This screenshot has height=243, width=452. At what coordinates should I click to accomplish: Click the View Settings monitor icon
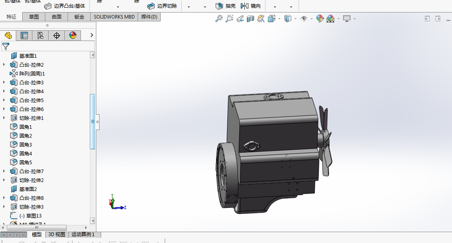347,19
